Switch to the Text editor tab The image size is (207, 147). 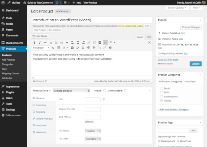149,37
